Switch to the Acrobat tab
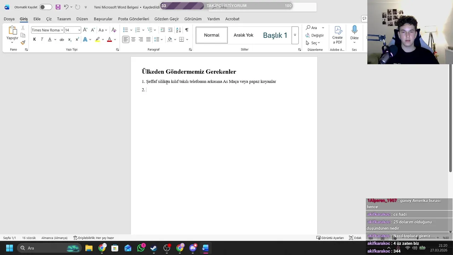The image size is (453, 255). click(232, 19)
